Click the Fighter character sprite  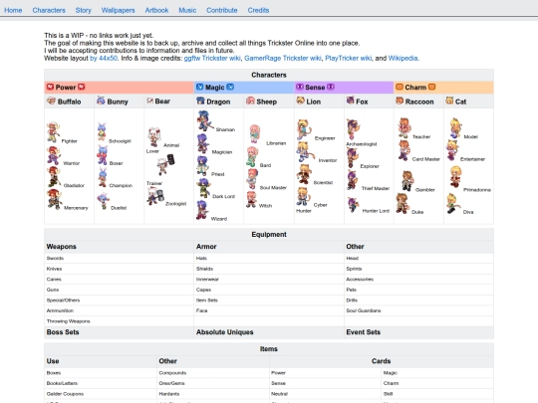(x=53, y=132)
